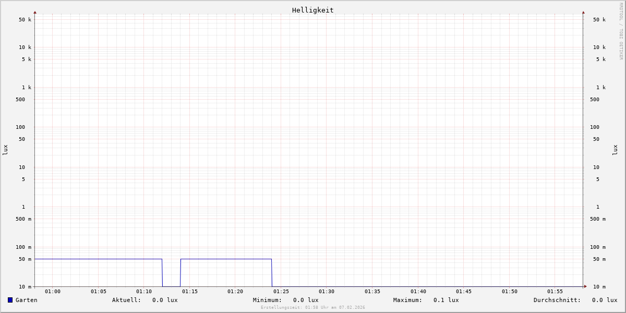Click the 01:30 time axis label
The image size is (626, 313).
327,292
